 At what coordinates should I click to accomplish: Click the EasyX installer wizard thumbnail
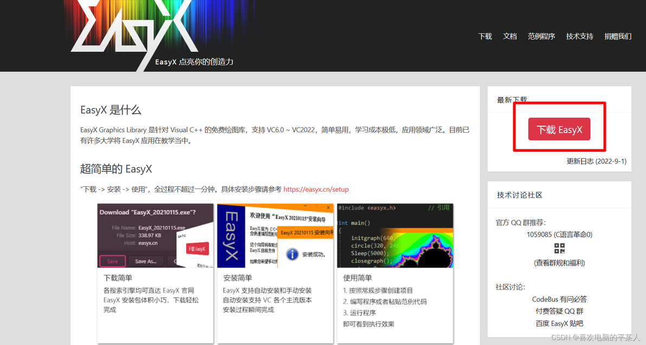275,236
